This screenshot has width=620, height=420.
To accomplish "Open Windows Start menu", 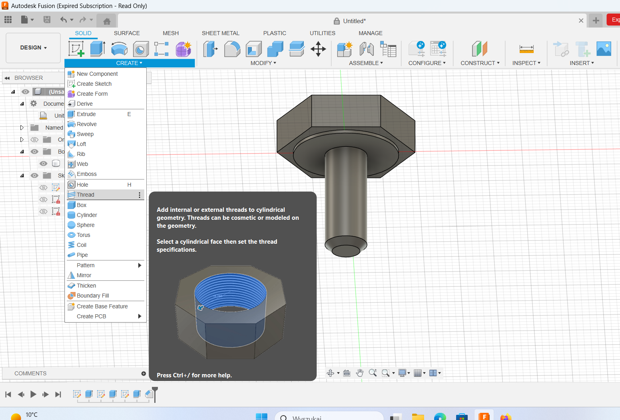I will 261,417.
